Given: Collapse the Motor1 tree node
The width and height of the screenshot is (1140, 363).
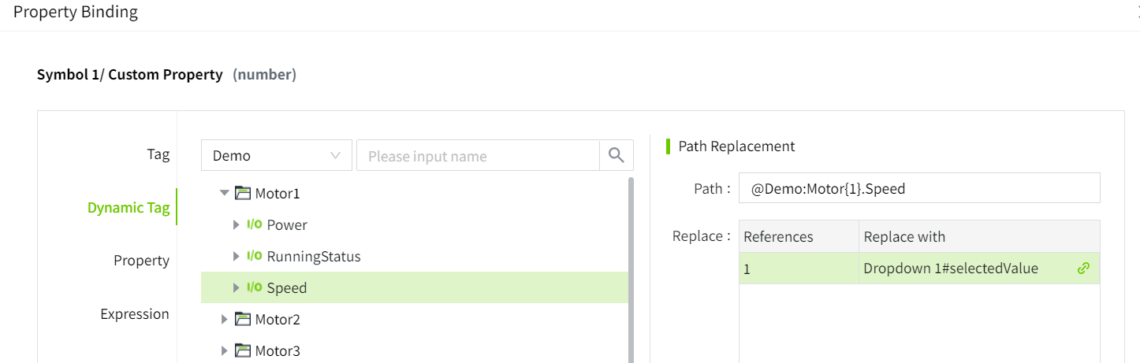Looking at the screenshot, I should pyautogui.click(x=225, y=193).
